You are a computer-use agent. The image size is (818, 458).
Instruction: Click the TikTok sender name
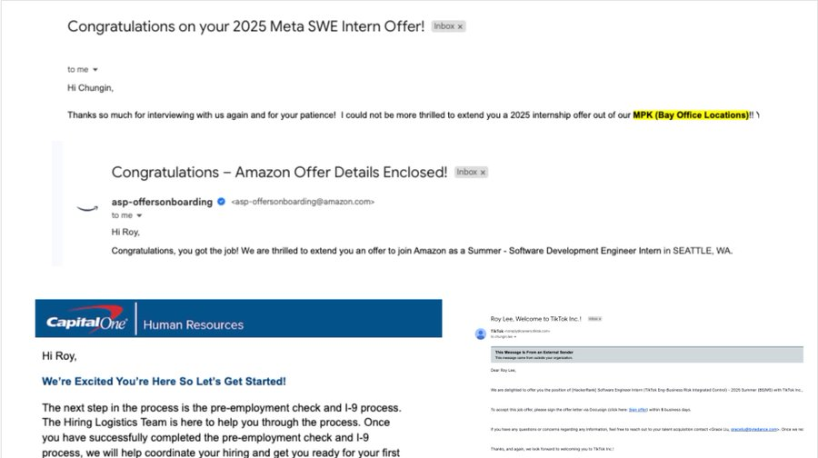[496, 332]
